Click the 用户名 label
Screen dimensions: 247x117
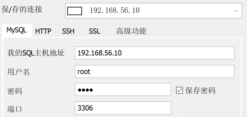[18, 72]
